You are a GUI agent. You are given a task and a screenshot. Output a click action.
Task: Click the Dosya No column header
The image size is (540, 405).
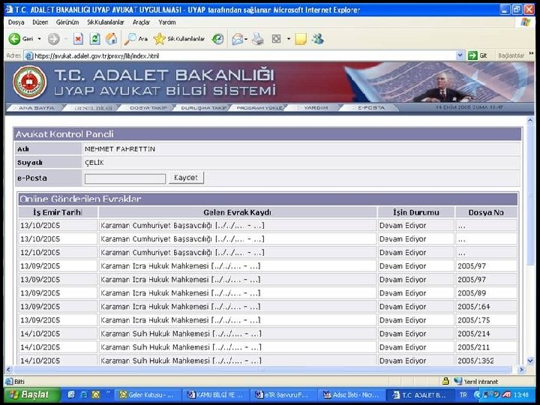486,212
